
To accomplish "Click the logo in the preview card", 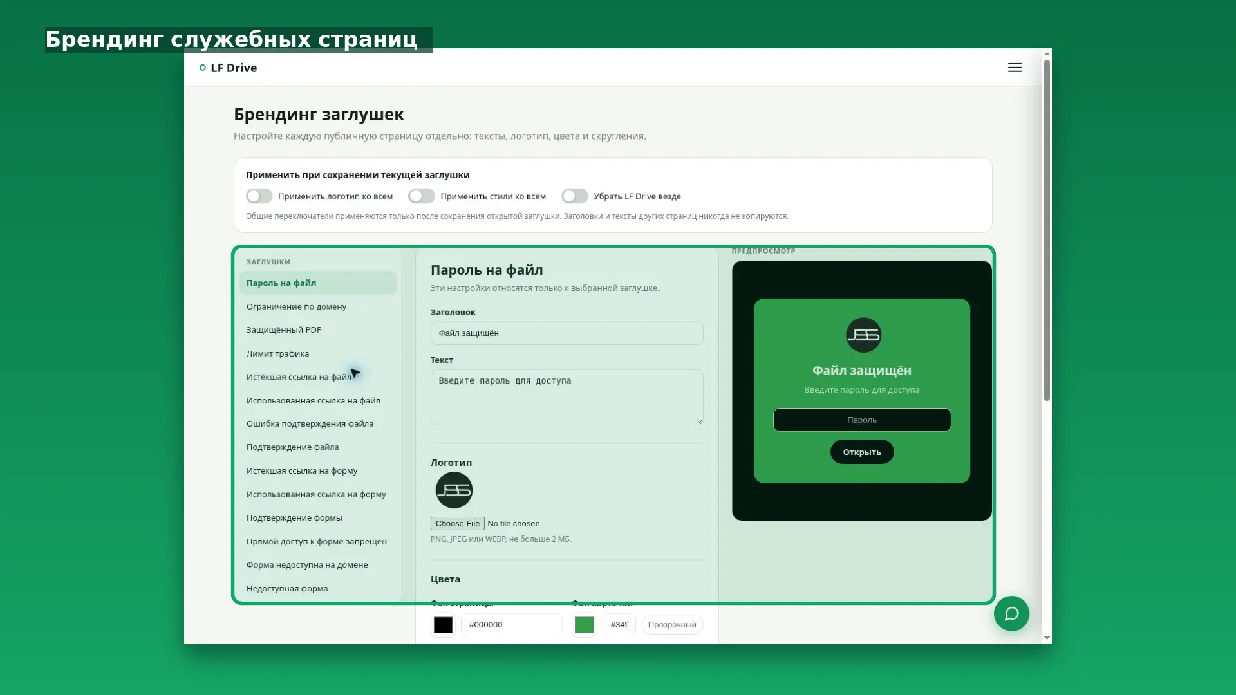I will tap(863, 335).
